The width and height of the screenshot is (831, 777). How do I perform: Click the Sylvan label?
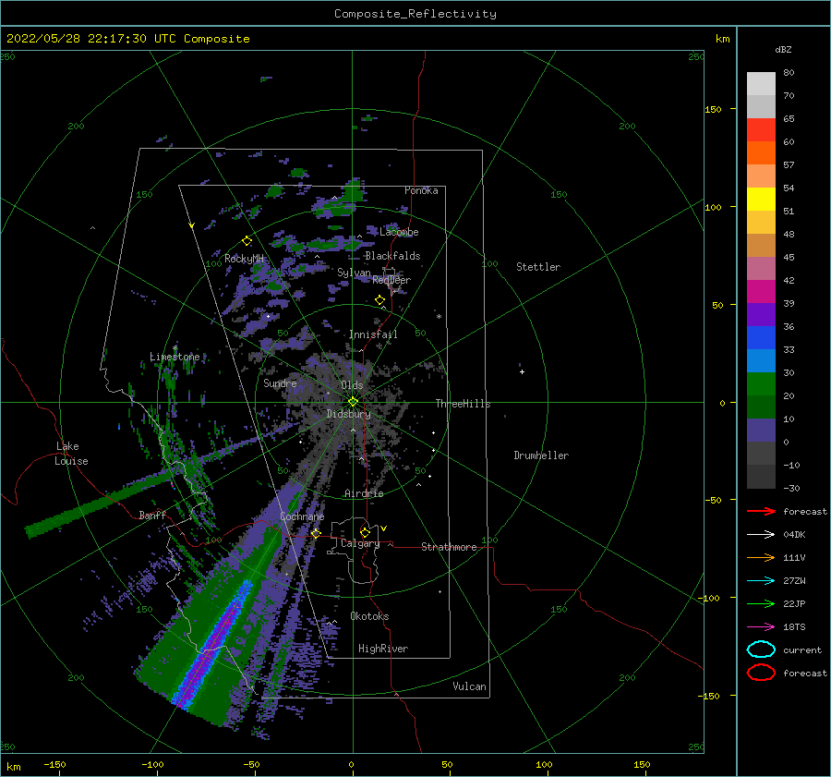click(354, 272)
